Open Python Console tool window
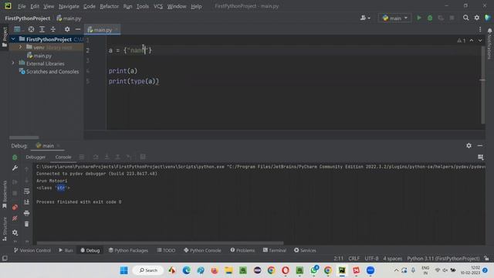Viewport: 494px width, 278px height. [202, 250]
